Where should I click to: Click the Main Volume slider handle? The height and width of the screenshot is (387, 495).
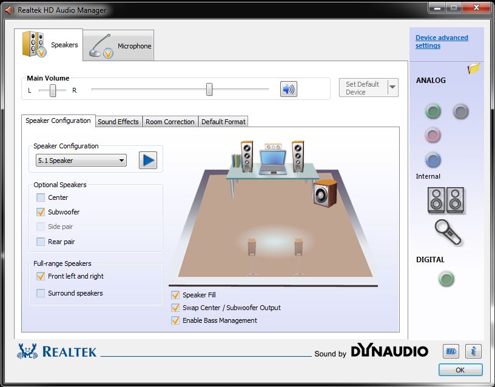coord(209,90)
